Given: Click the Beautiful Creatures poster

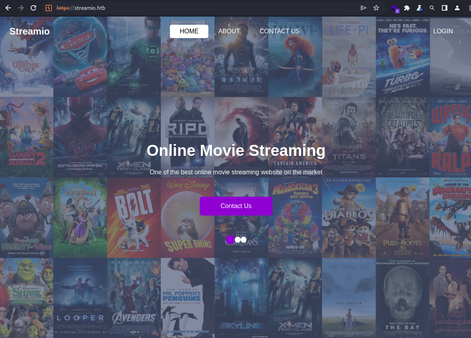Looking at the screenshot, I should [403, 137].
